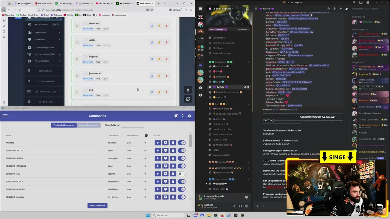This screenshot has width=390, height=219.
Task: Switch to Custom Commands tab in Mix It Up
Action: click(88, 125)
